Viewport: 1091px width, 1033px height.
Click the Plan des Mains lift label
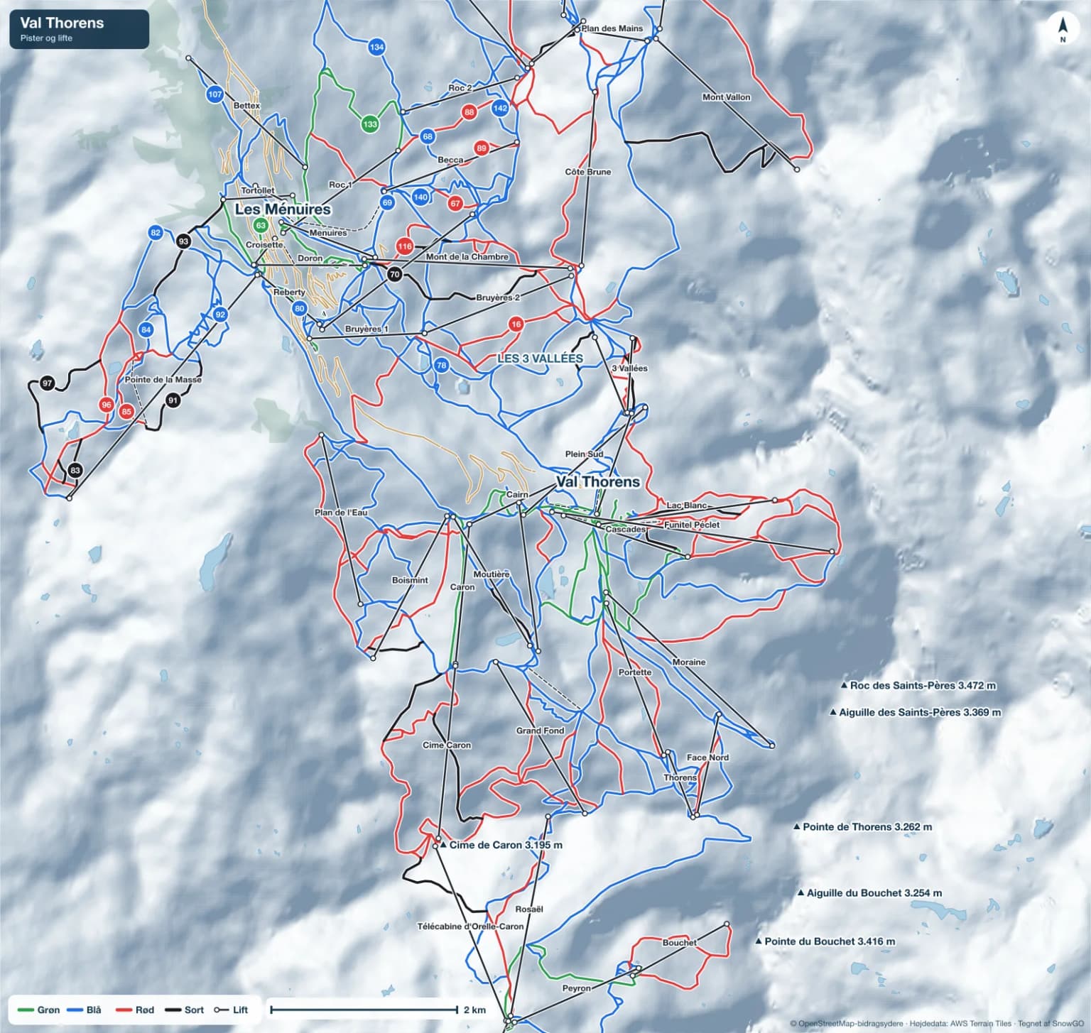click(x=612, y=28)
